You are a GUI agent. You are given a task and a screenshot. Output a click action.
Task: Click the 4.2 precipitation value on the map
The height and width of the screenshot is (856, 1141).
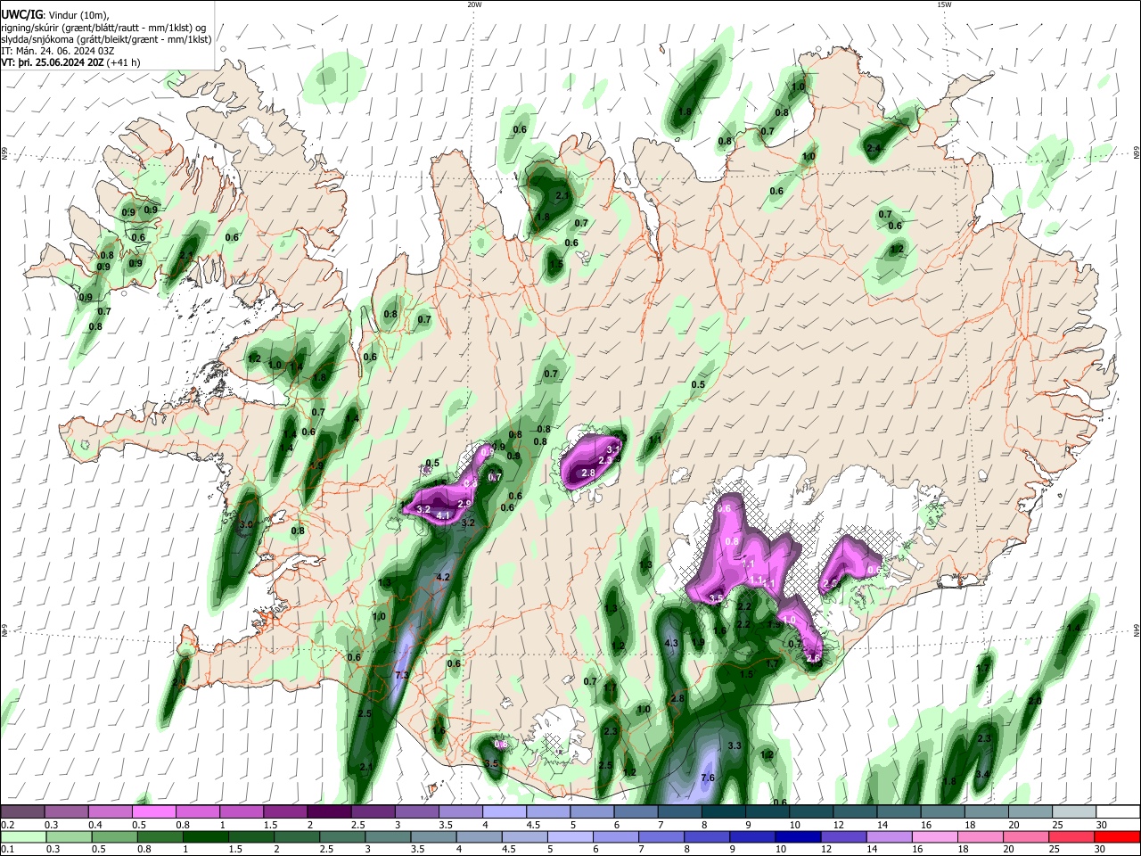click(x=443, y=578)
